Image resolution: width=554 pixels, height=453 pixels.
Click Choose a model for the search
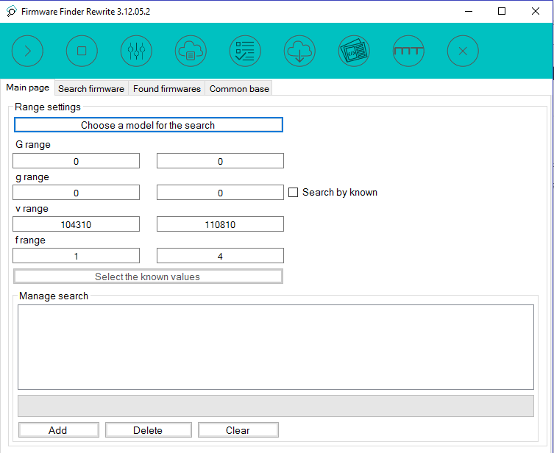[148, 125]
